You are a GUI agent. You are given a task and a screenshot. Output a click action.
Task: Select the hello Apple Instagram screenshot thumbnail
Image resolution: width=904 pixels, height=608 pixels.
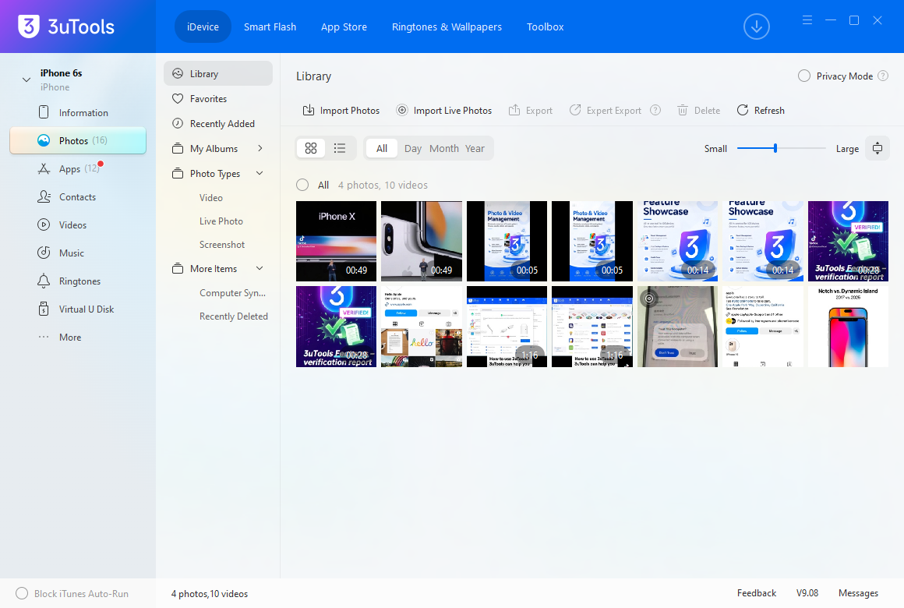(422, 327)
